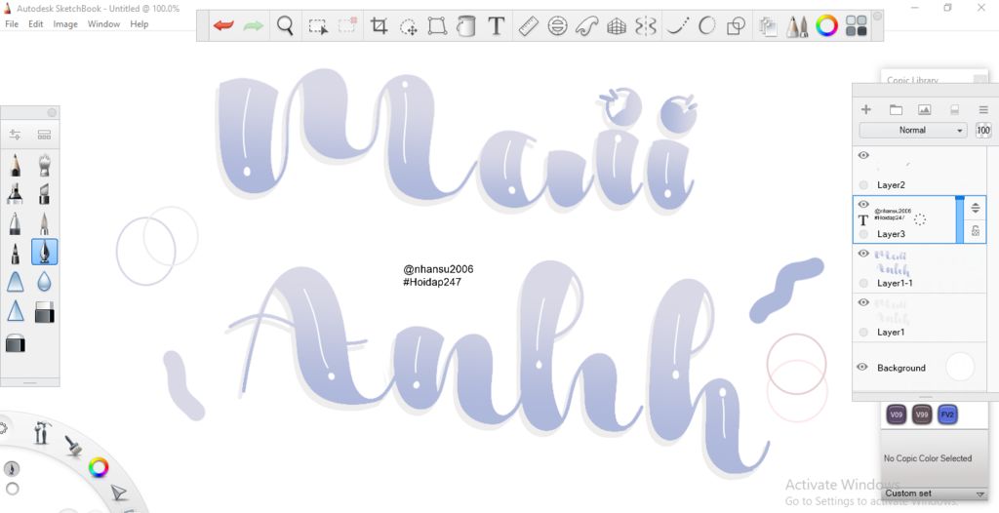This screenshot has width=999, height=513.
Task: Hide Layer1 with its eye icon
Action: (x=863, y=302)
